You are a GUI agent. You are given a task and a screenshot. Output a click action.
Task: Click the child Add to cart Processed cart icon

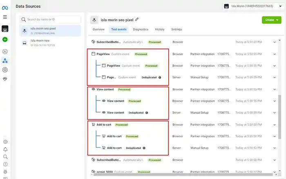tap(104, 136)
